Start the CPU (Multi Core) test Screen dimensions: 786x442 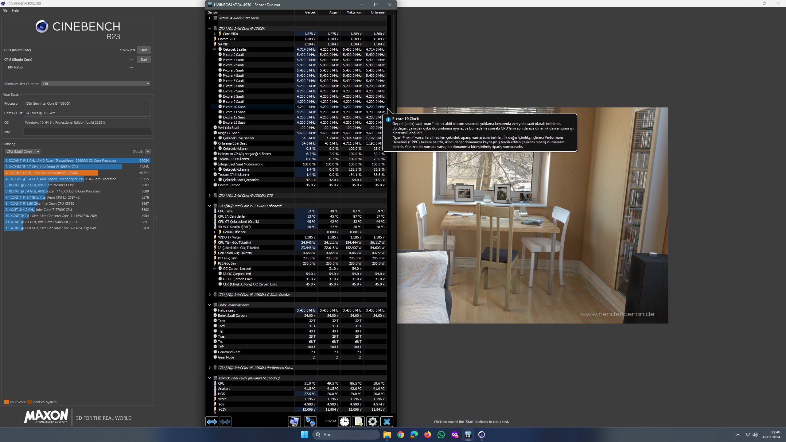[x=144, y=50]
